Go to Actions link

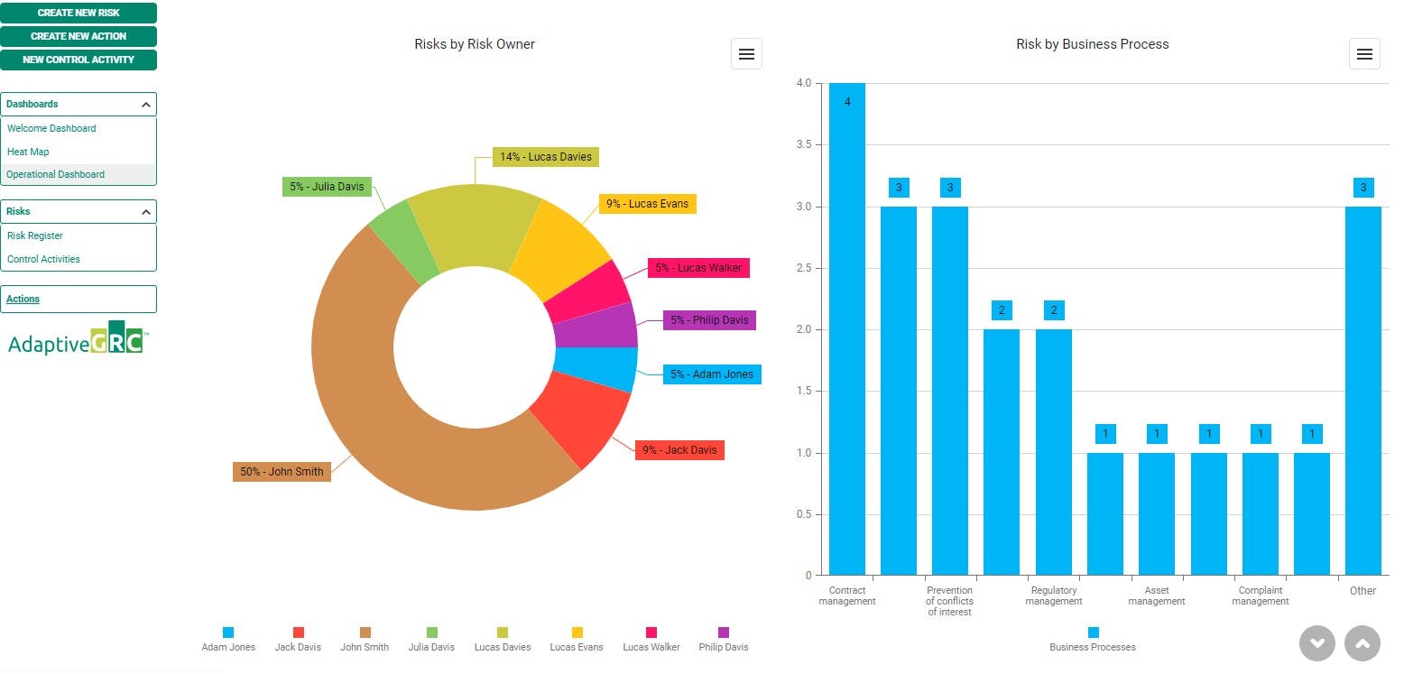click(23, 299)
